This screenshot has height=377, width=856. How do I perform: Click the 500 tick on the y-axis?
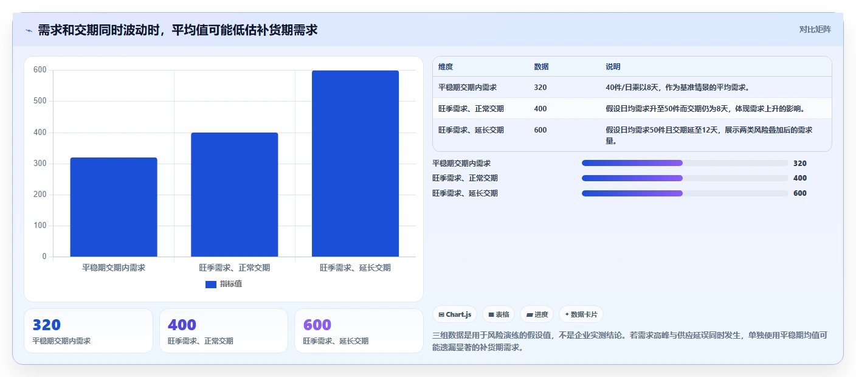40,101
